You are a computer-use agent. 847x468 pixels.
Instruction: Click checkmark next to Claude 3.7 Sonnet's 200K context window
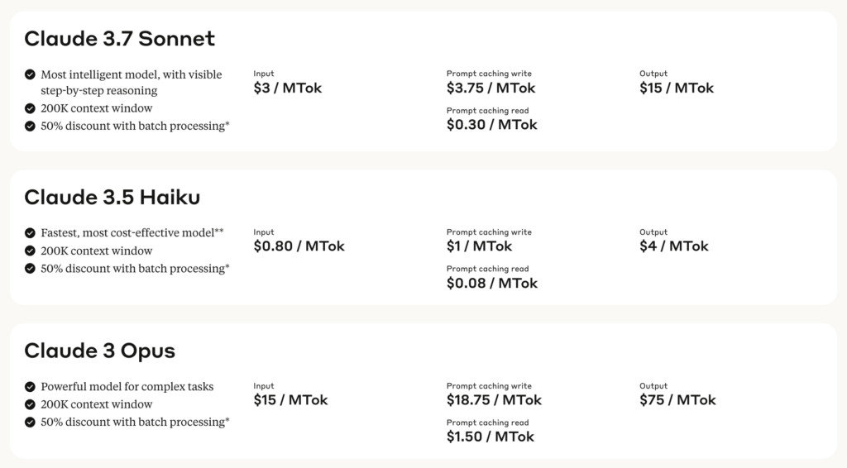[x=31, y=108]
